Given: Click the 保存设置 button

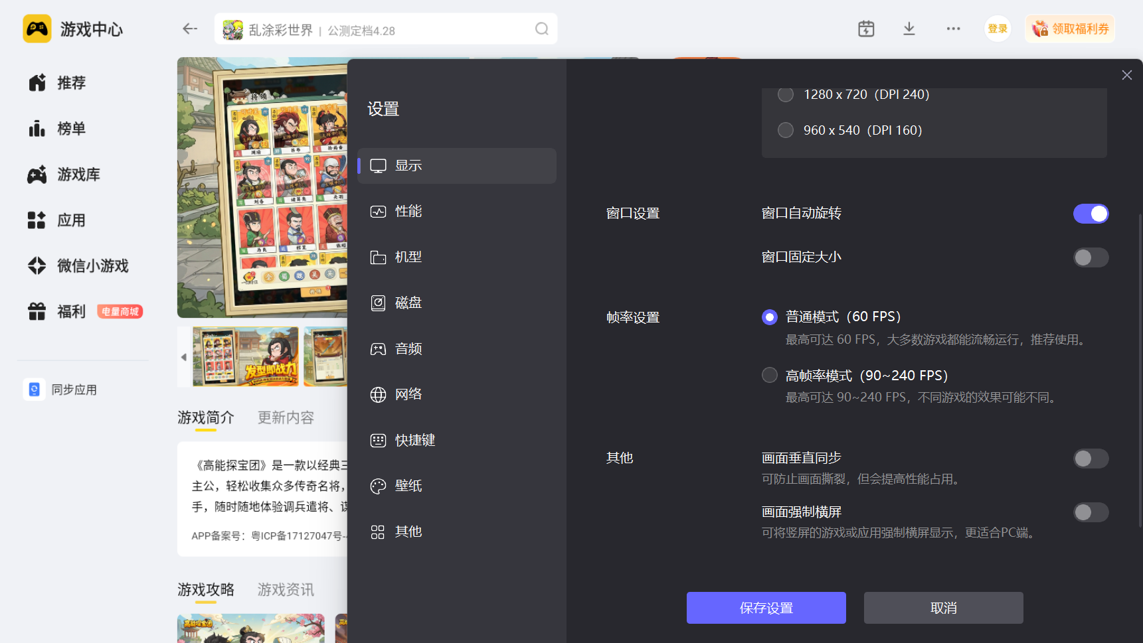Looking at the screenshot, I should [766, 608].
